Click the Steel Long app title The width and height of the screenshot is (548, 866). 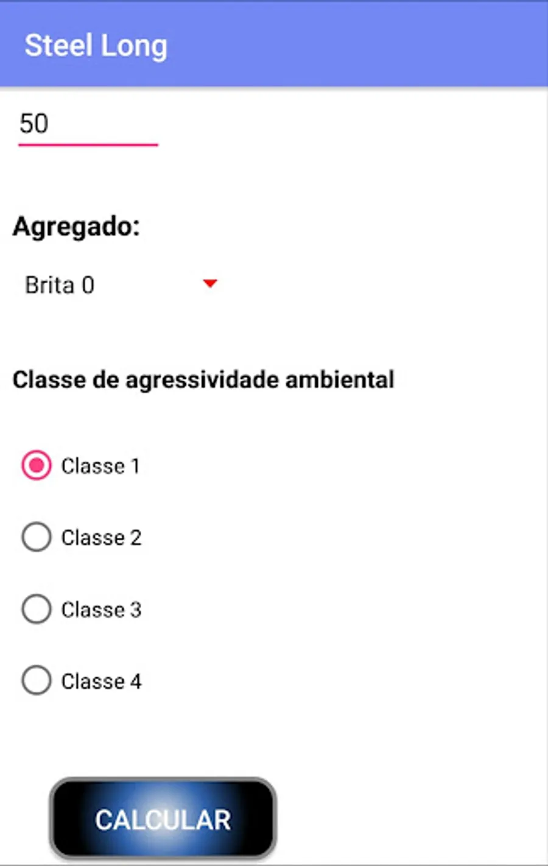click(x=96, y=46)
